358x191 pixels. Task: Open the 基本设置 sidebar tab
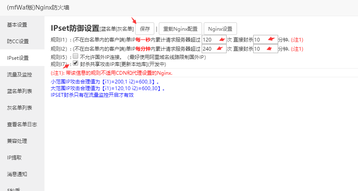17,25
